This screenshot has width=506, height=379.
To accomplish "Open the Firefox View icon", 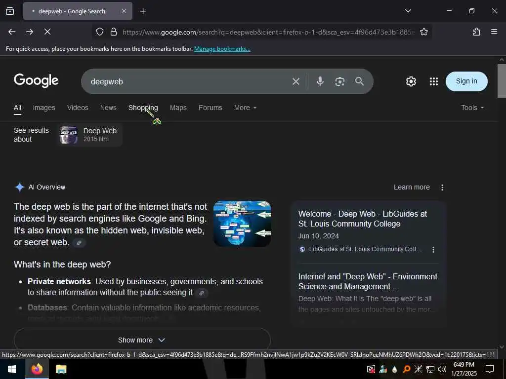I will pos(10,11).
